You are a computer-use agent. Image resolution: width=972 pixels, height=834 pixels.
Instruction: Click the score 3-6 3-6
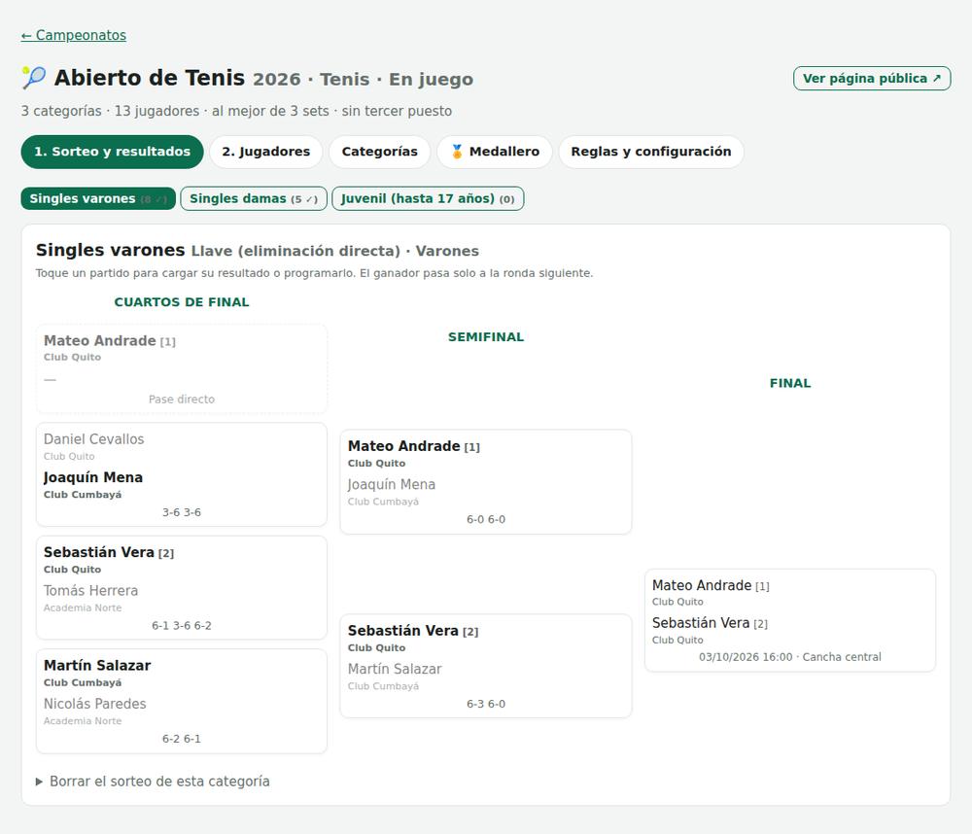coord(182,512)
